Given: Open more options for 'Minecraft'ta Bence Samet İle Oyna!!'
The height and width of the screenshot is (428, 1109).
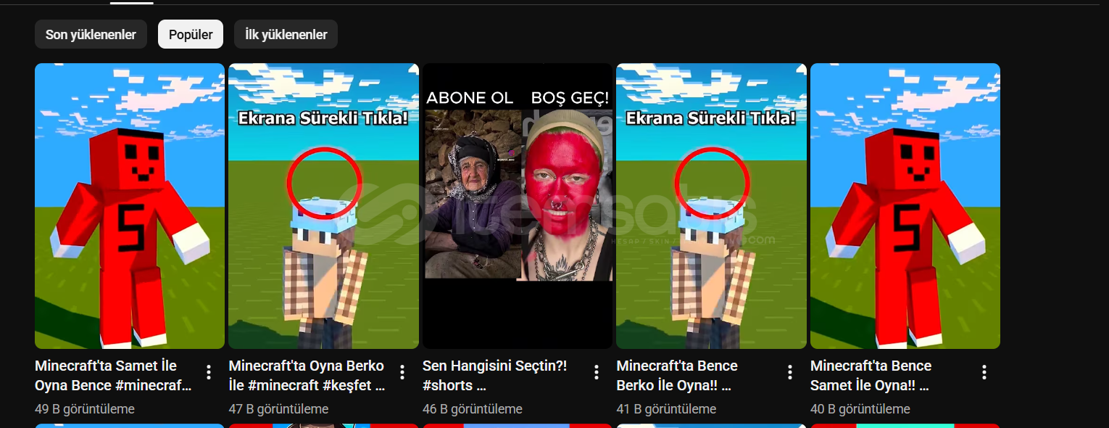Looking at the screenshot, I should [984, 372].
